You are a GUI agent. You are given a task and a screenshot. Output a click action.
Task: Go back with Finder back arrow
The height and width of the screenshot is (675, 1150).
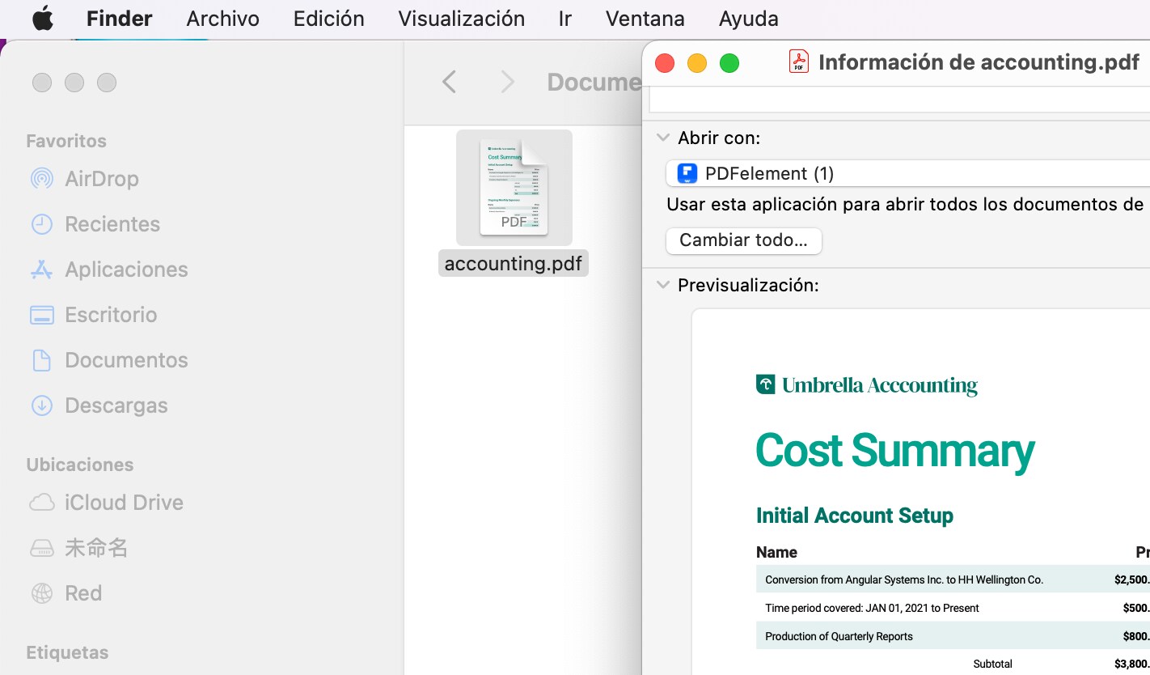pos(450,82)
